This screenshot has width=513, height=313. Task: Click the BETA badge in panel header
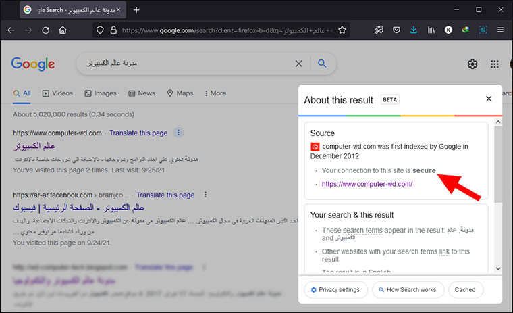390,99
